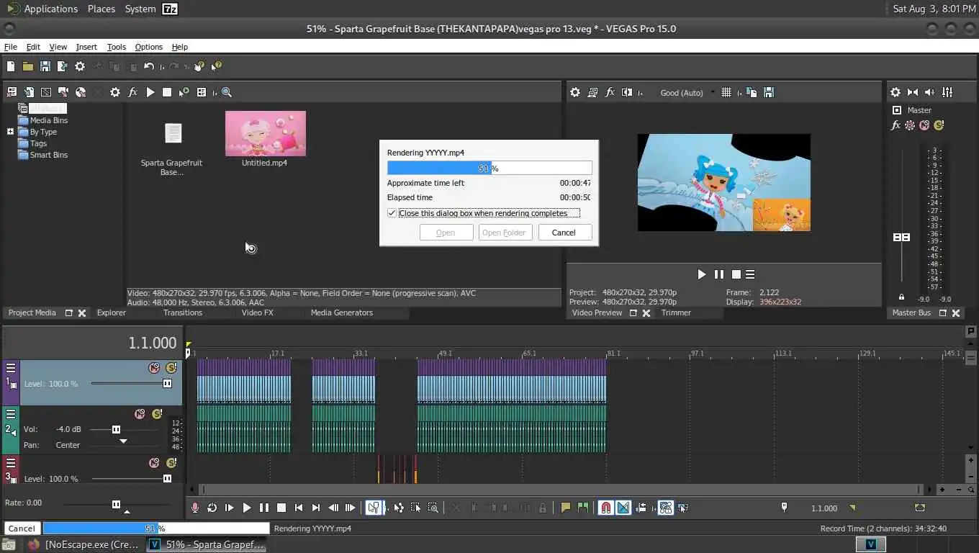Viewport: 979px width, 553px height.
Task: Stop media preview in Project Media toolbar
Action: coord(167,92)
